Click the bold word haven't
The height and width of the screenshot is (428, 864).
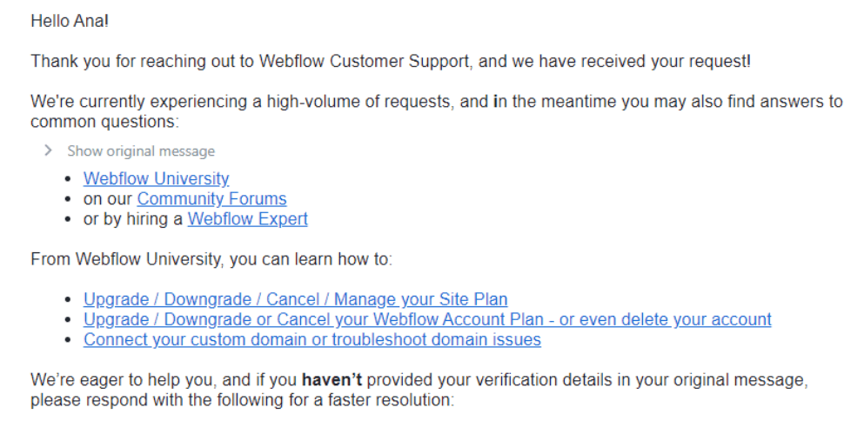(x=332, y=380)
